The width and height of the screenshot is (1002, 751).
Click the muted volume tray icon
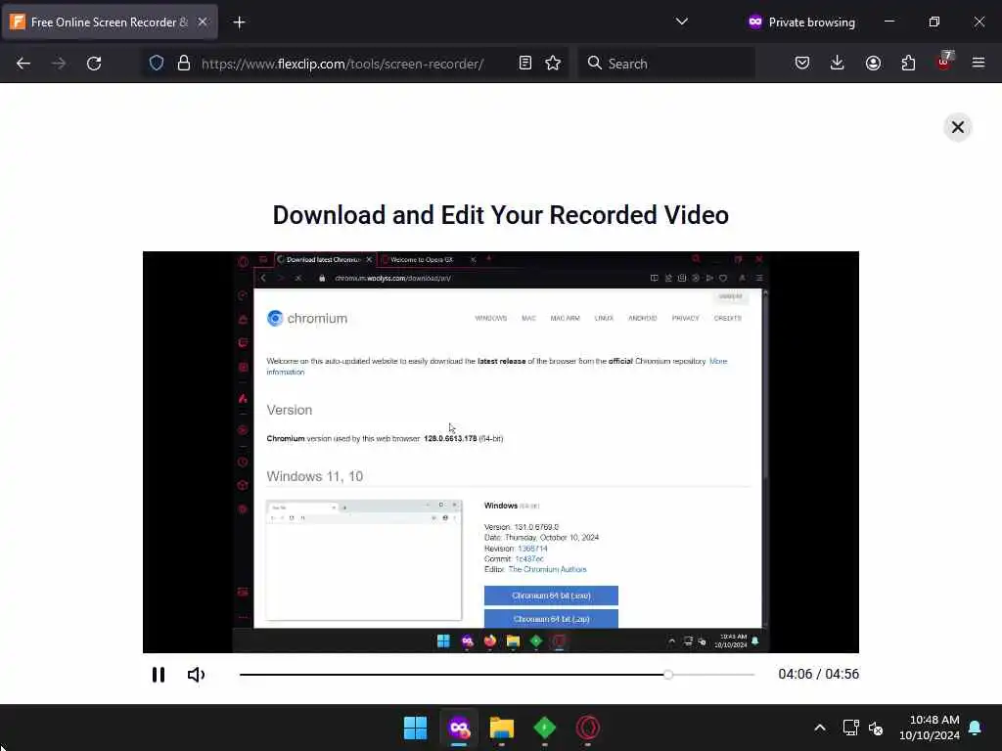pyautogui.click(x=876, y=728)
